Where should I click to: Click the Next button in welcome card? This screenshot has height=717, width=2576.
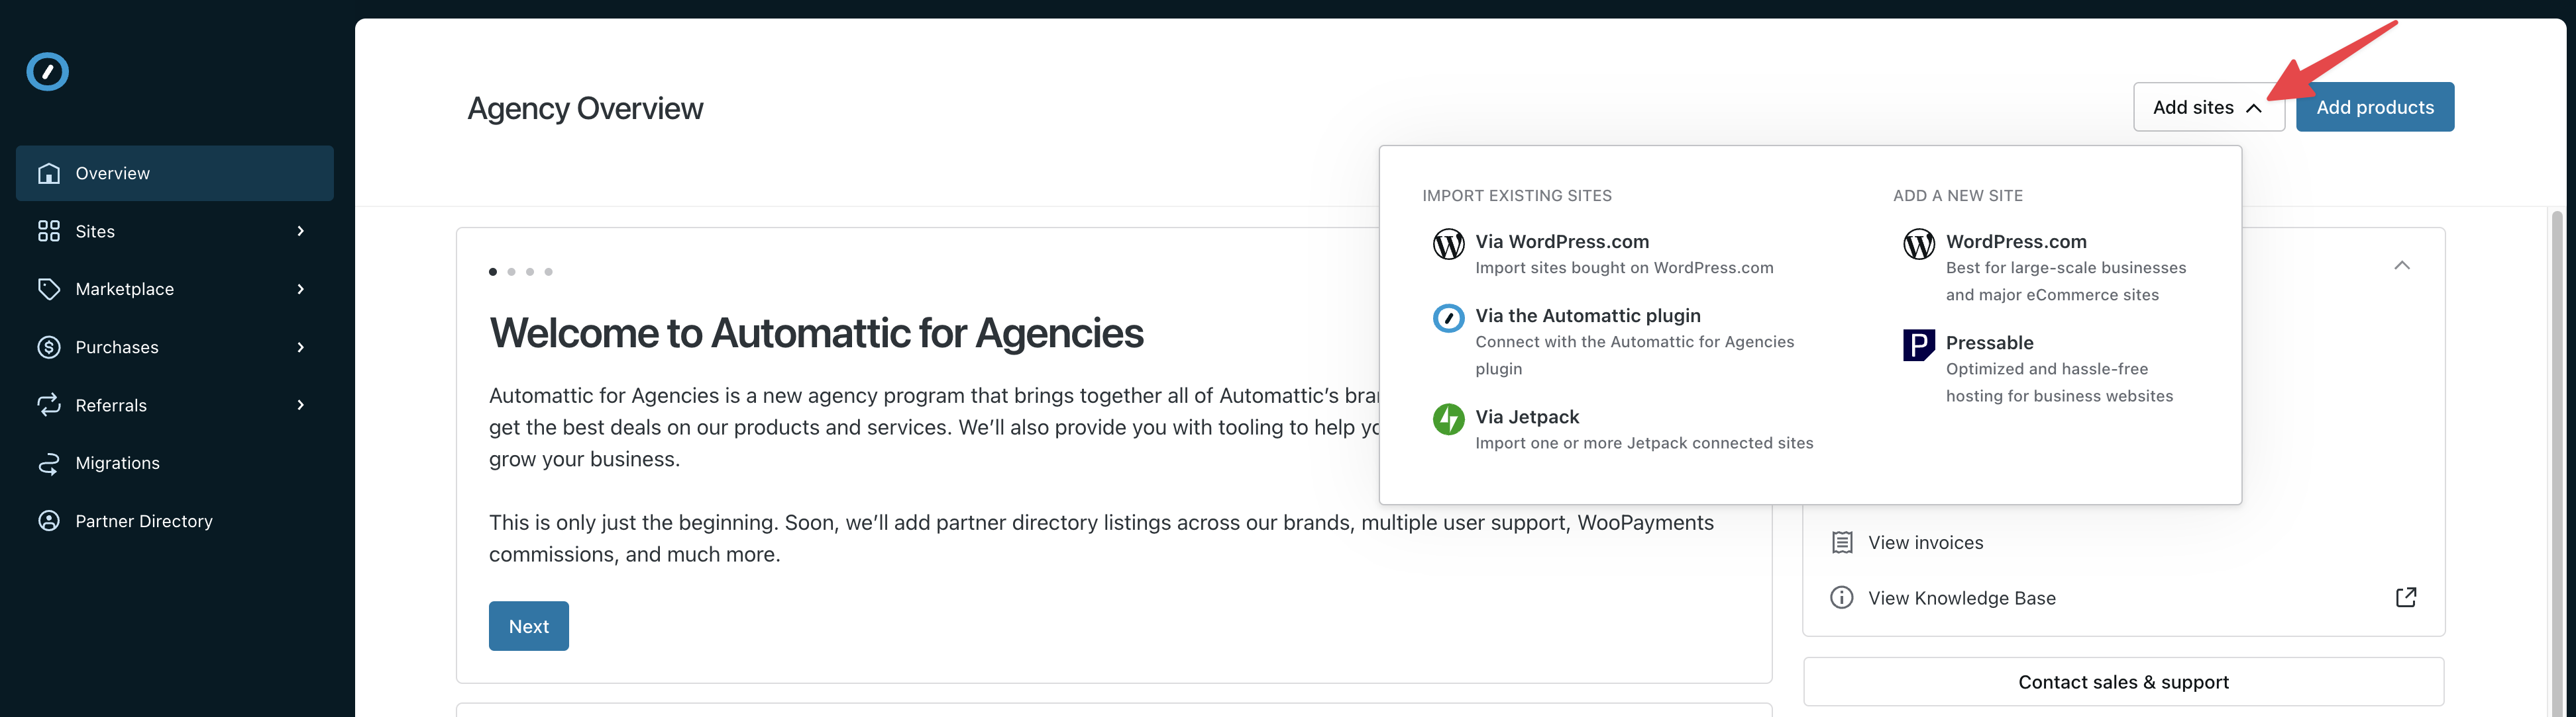click(528, 626)
